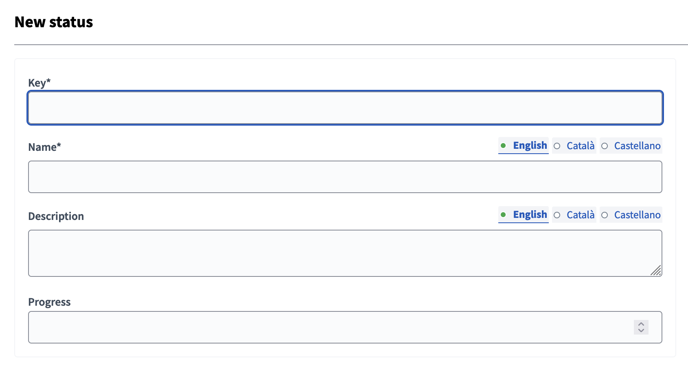Screen dimensions: 688x374
Task: Click the circle icon beside Català for Description
Action: [557, 215]
